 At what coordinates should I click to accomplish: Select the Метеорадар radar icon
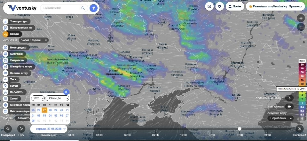pyautogui.click(x=5, y=47)
